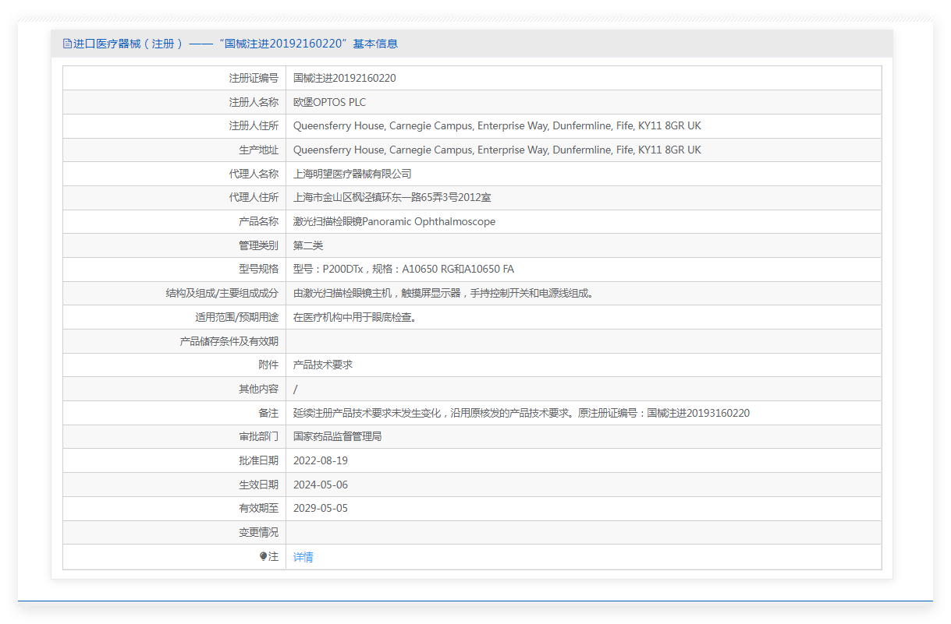
Task: Click the 生效日期 label
Action: tap(258, 485)
